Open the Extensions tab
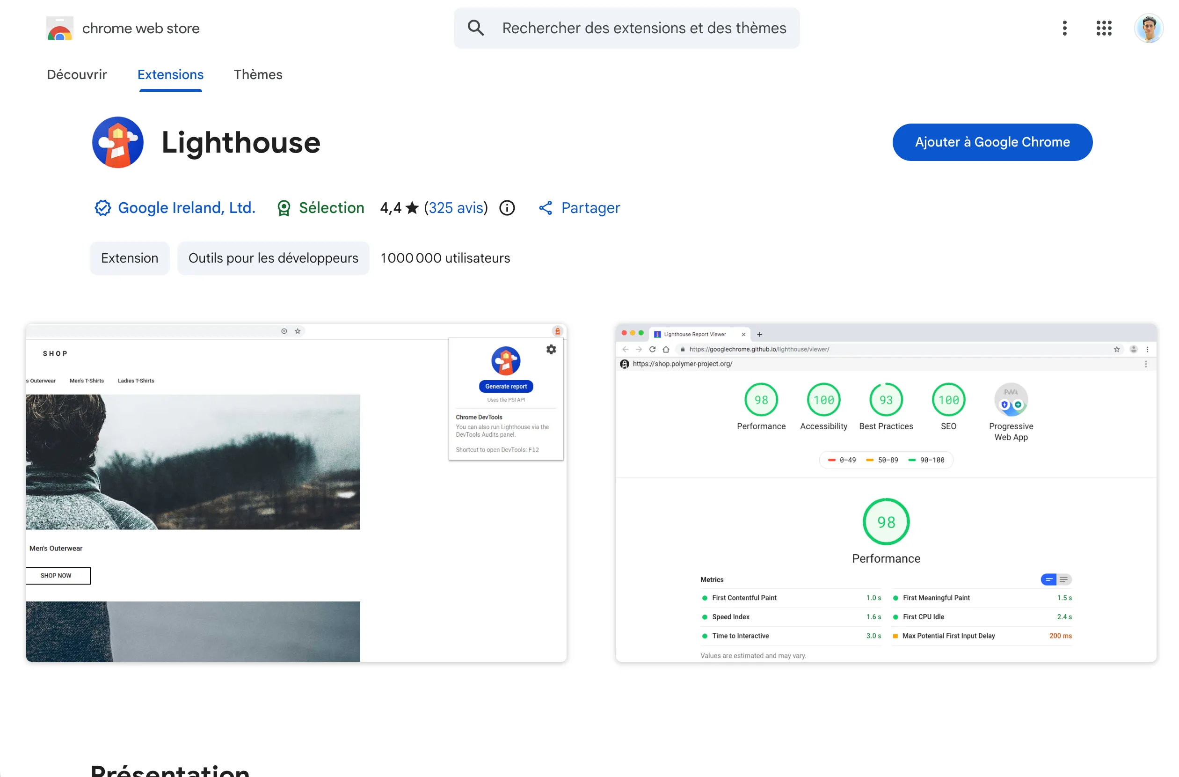 [170, 75]
